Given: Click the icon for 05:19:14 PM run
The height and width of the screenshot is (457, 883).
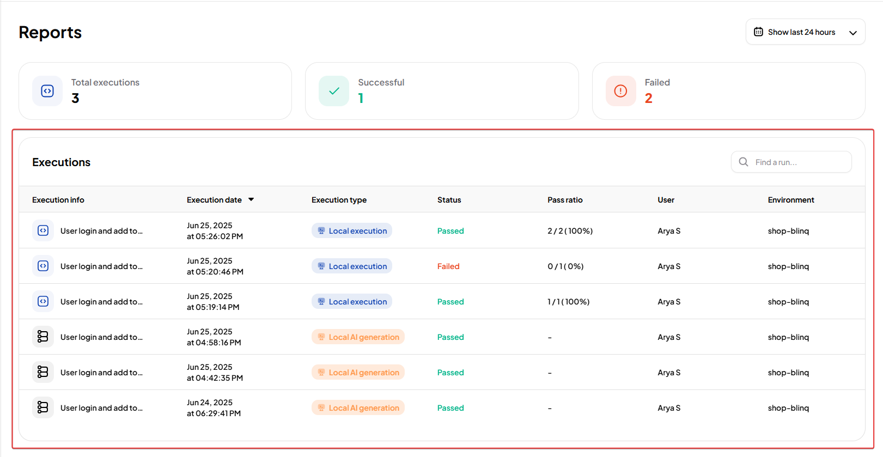Looking at the screenshot, I should [43, 301].
